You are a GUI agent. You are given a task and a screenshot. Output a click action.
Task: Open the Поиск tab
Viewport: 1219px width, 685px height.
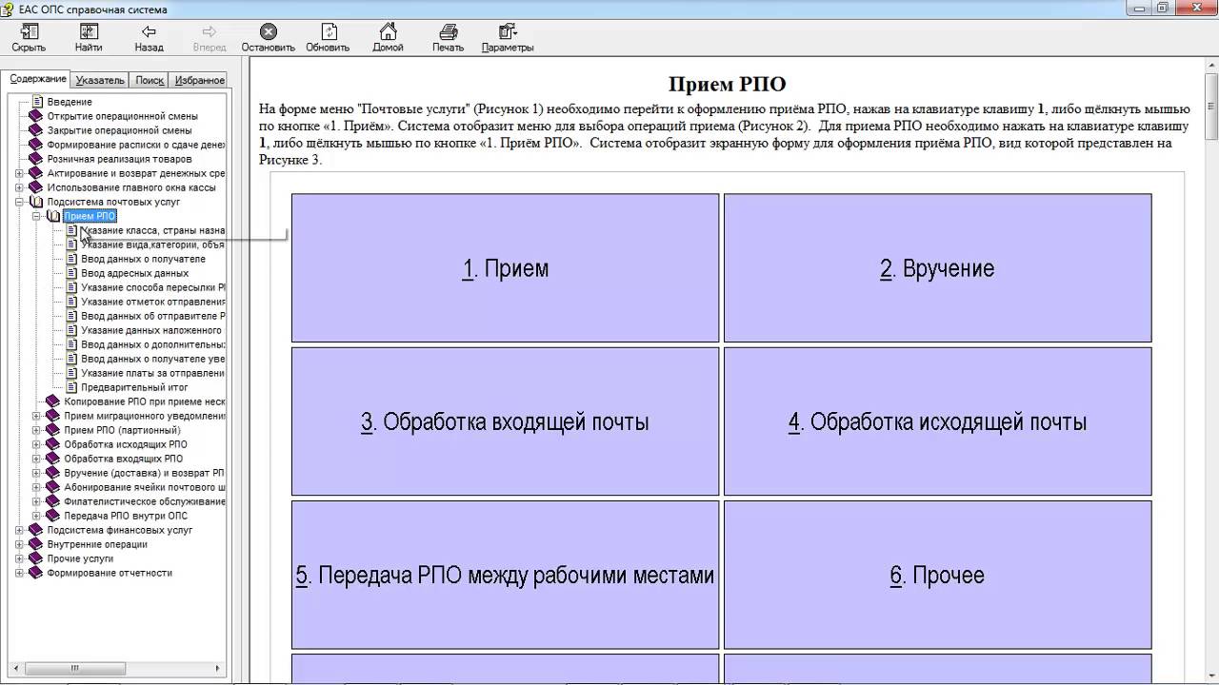click(x=150, y=80)
